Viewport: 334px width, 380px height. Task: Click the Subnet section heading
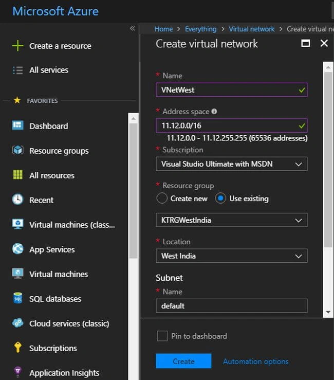tap(169, 278)
